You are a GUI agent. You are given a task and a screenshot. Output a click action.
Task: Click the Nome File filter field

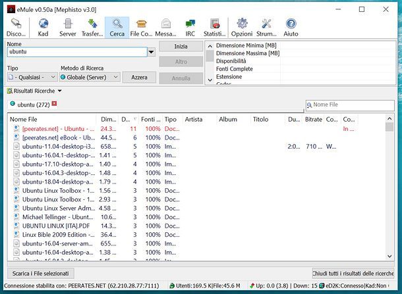click(350, 105)
